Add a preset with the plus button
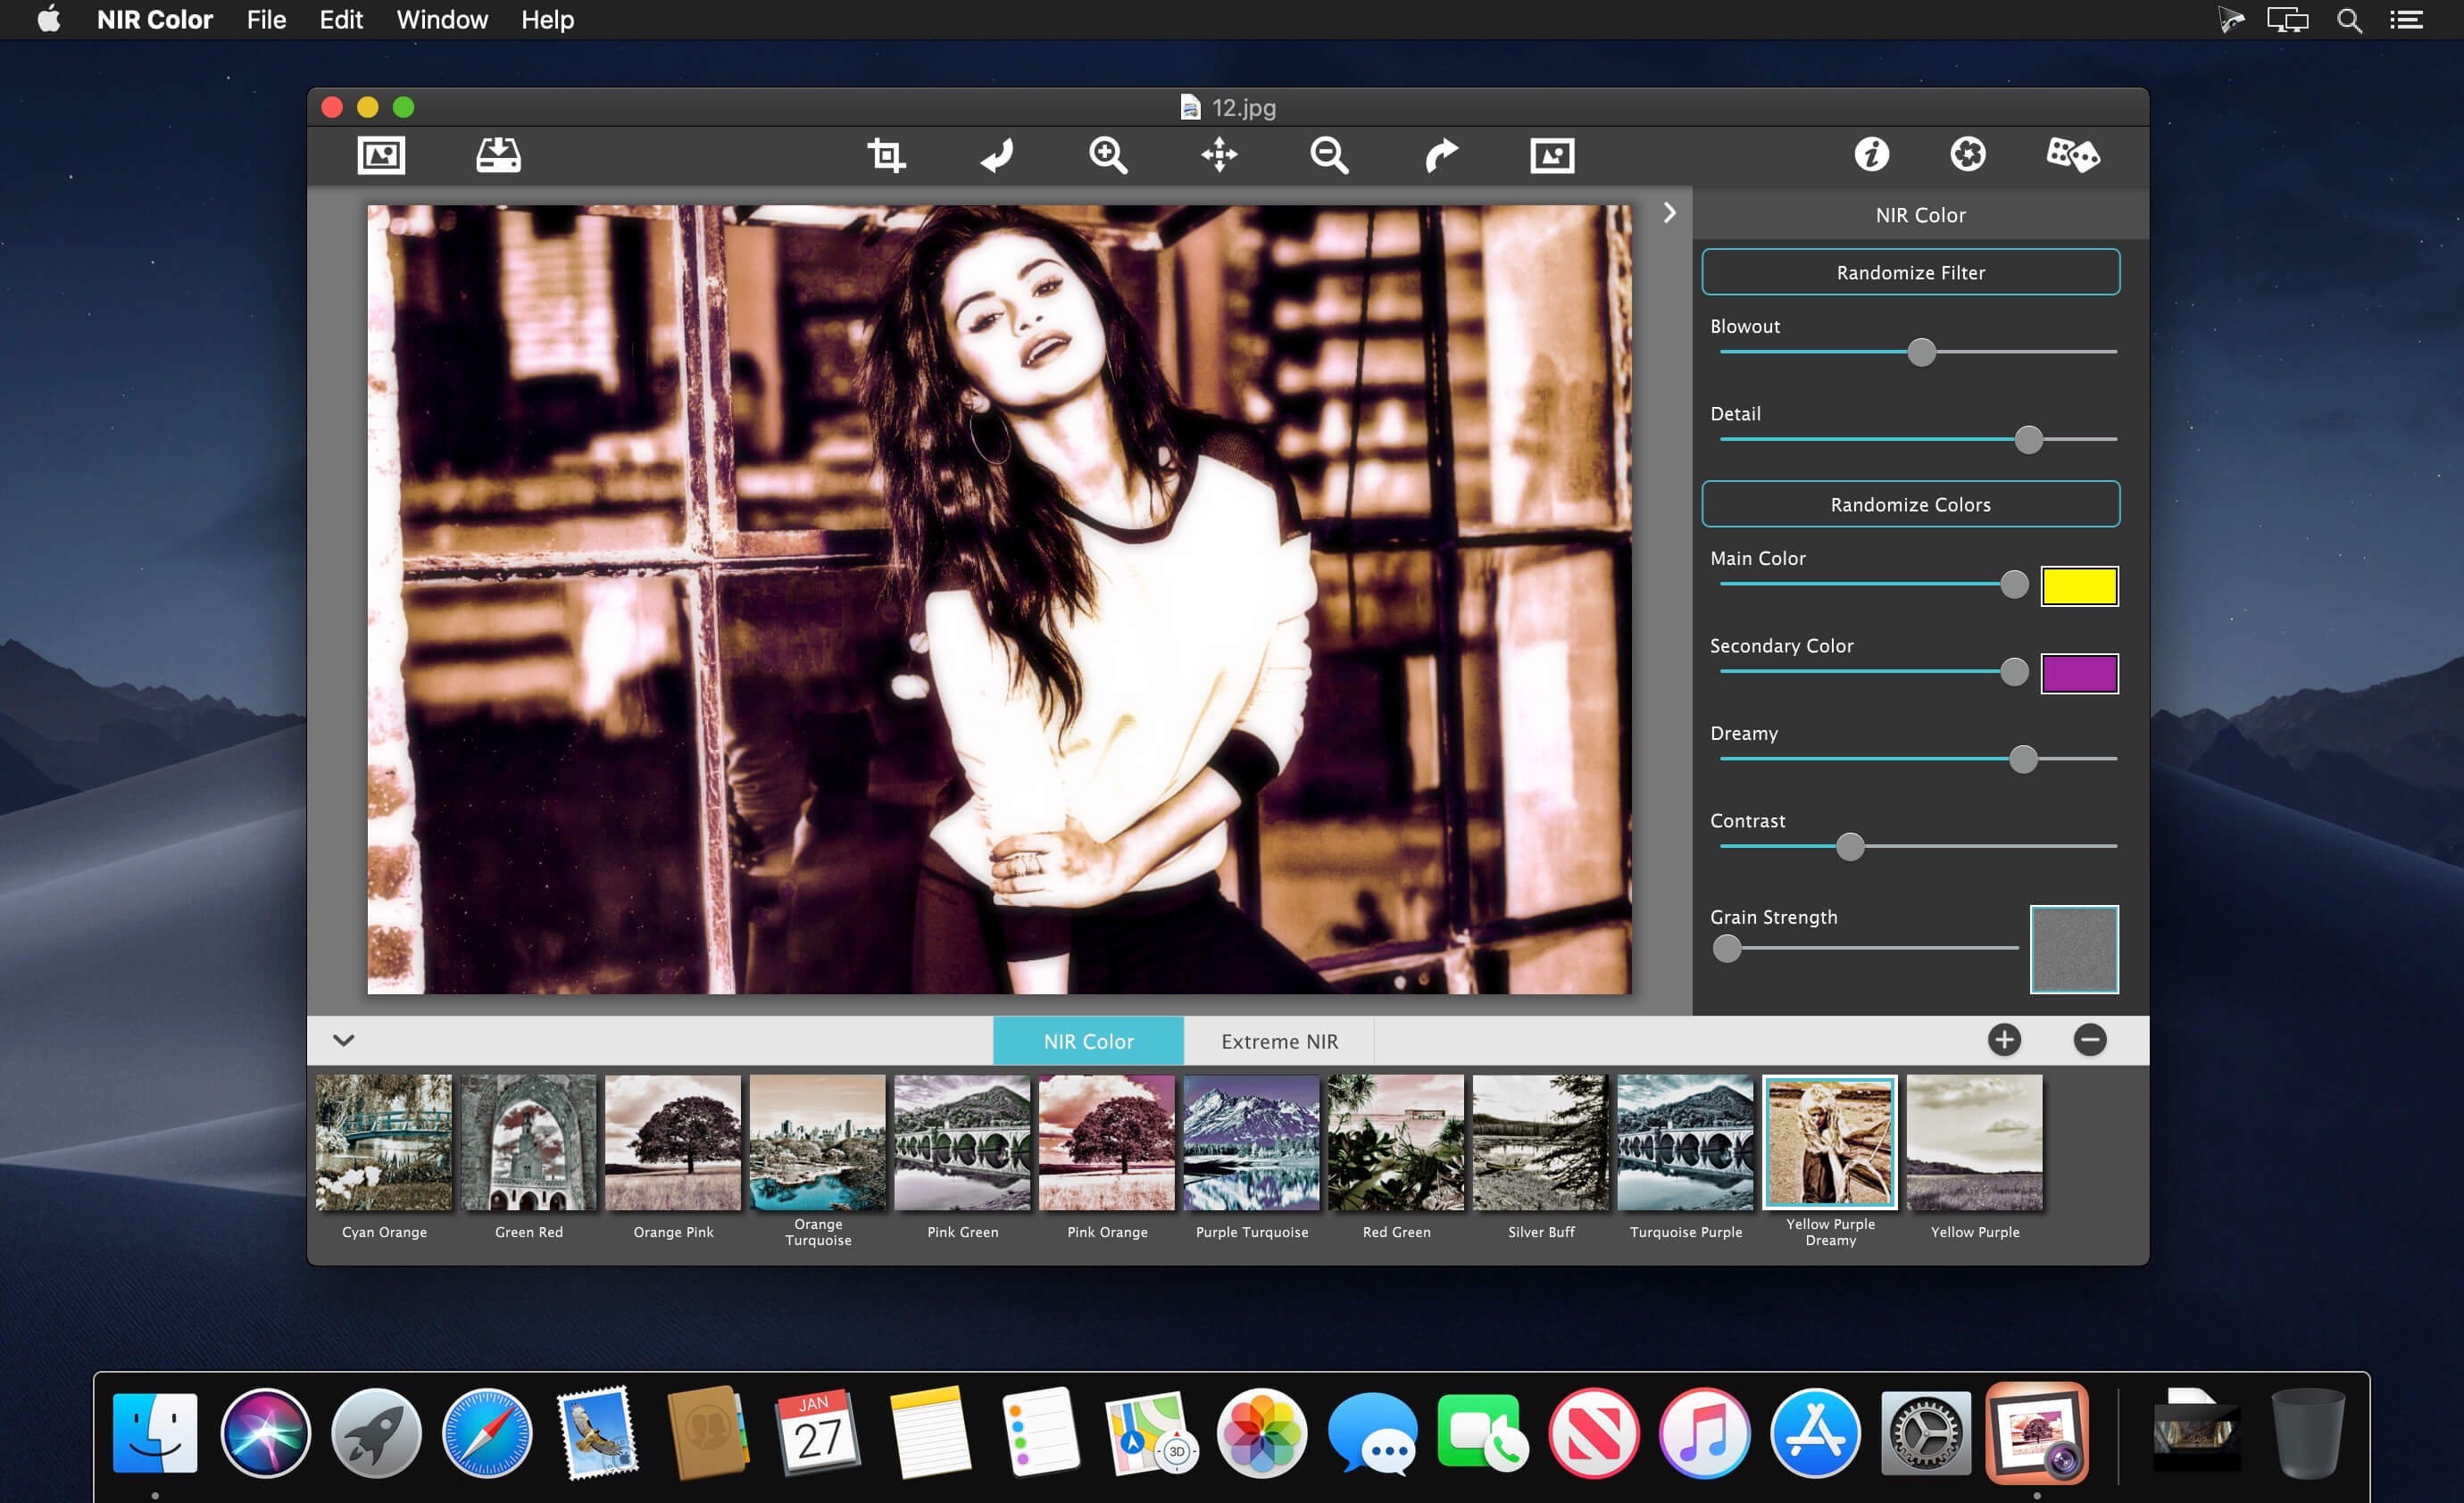 click(x=2003, y=1040)
